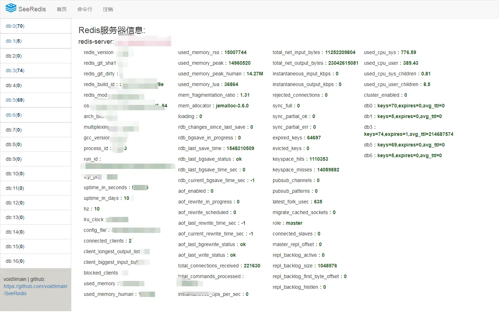Select database db:7(0)
499x314 pixels.
click(36, 130)
